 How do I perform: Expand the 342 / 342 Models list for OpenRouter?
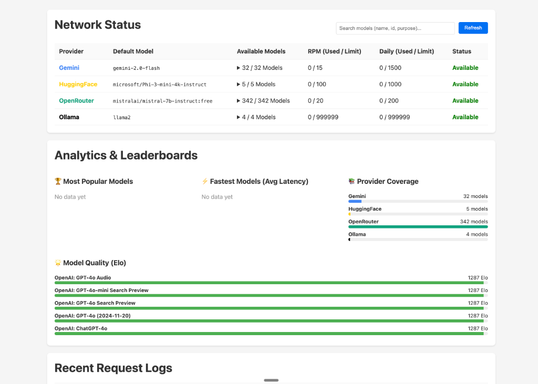click(x=264, y=101)
